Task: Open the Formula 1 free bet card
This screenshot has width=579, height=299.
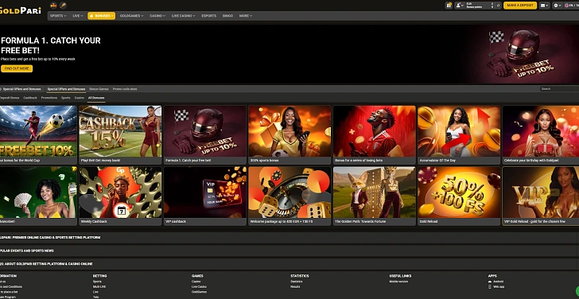Action: coord(205,134)
